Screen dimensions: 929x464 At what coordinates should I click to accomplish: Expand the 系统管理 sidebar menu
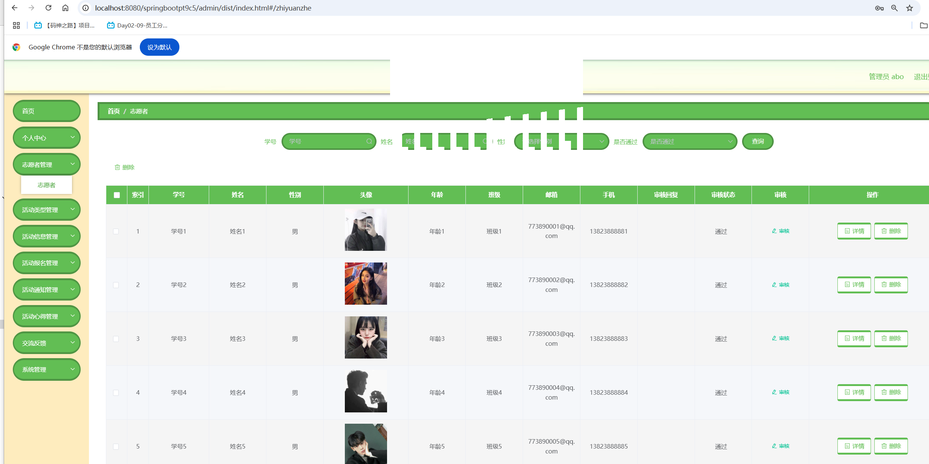(x=46, y=369)
